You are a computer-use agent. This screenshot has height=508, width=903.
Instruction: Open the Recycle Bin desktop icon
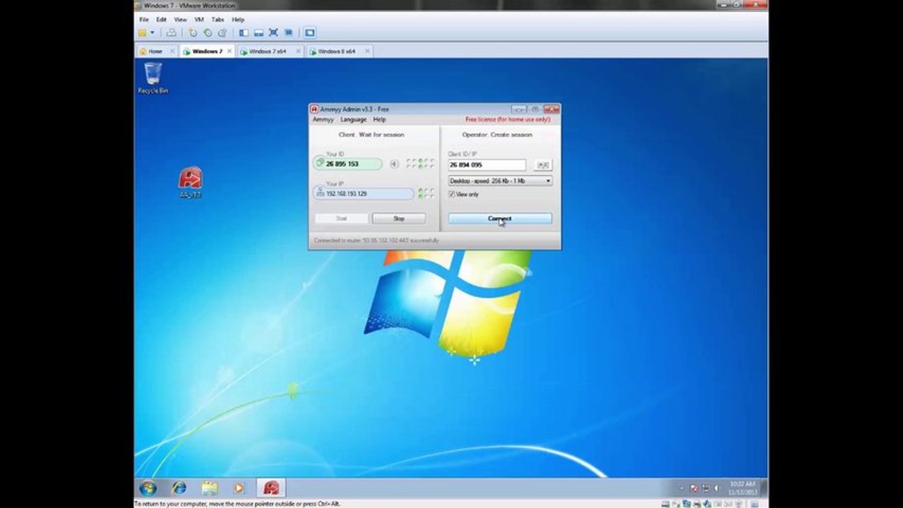(x=153, y=78)
